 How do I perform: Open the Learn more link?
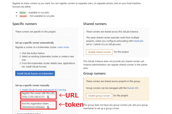(63, 47)
